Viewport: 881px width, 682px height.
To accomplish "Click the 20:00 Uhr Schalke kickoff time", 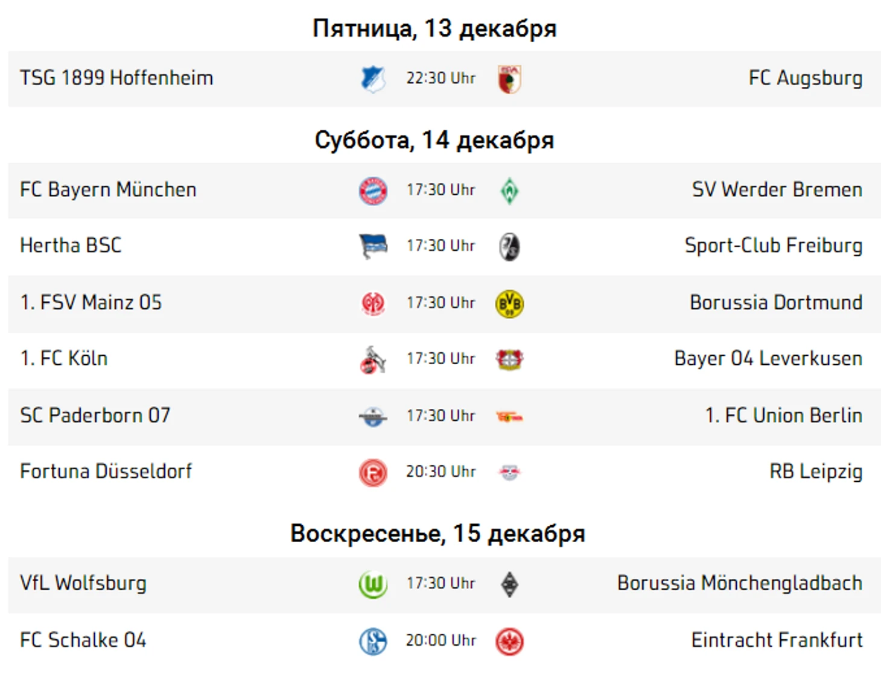I will [x=440, y=640].
